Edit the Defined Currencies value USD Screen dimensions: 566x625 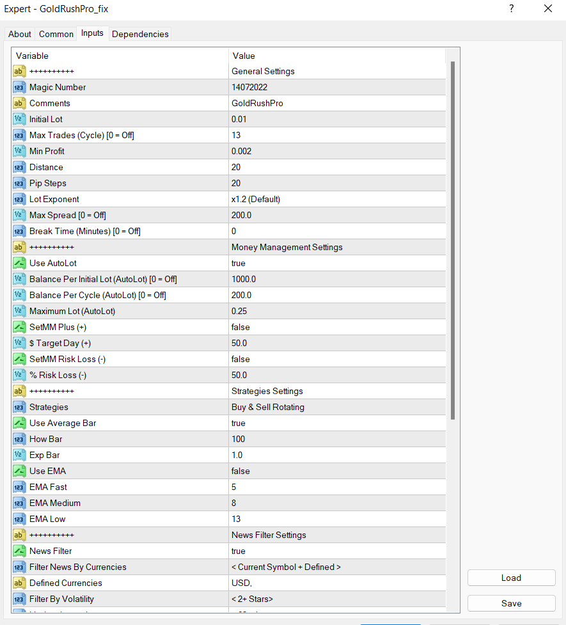[337, 583]
